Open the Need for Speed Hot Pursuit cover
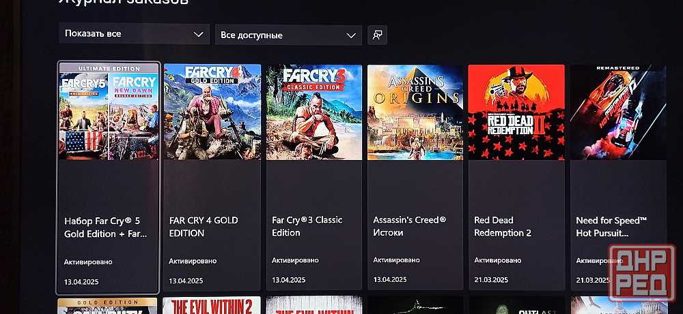Viewport: 683px width, 314px height. coord(618,112)
